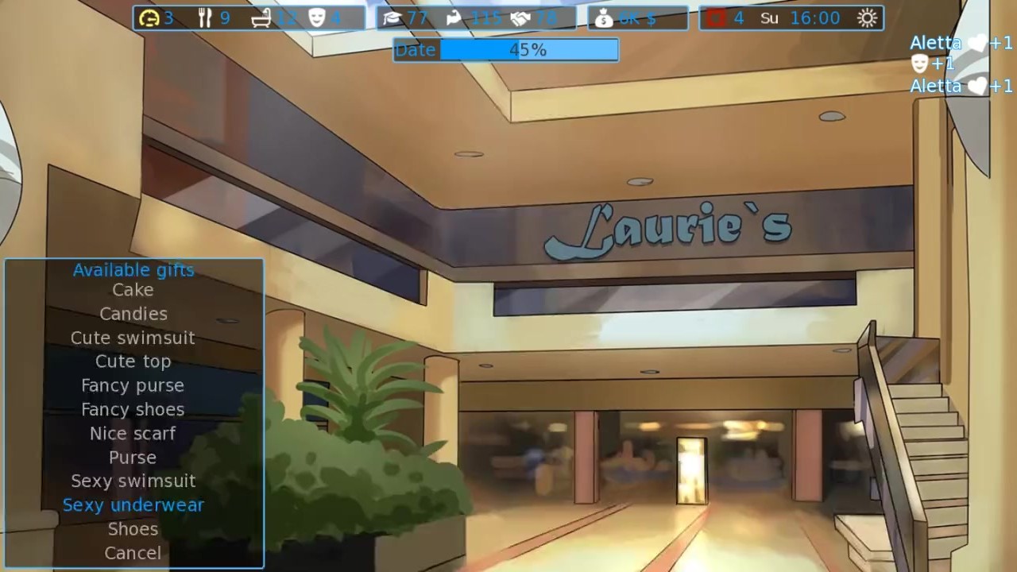Click the graduation cap knowledge icon
This screenshot has width=1017, height=572.
tap(392, 18)
